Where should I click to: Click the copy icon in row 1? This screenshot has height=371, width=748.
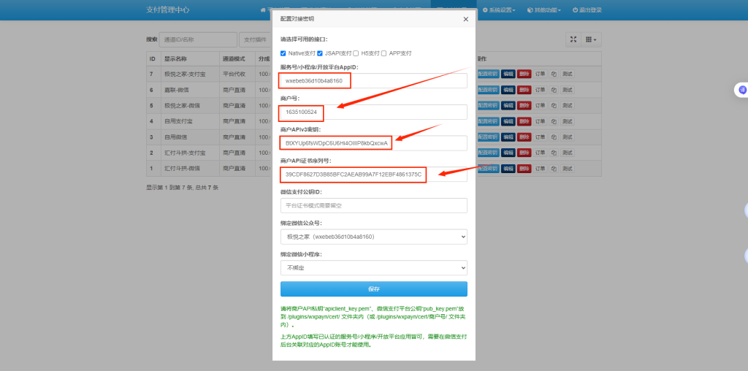(x=554, y=169)
